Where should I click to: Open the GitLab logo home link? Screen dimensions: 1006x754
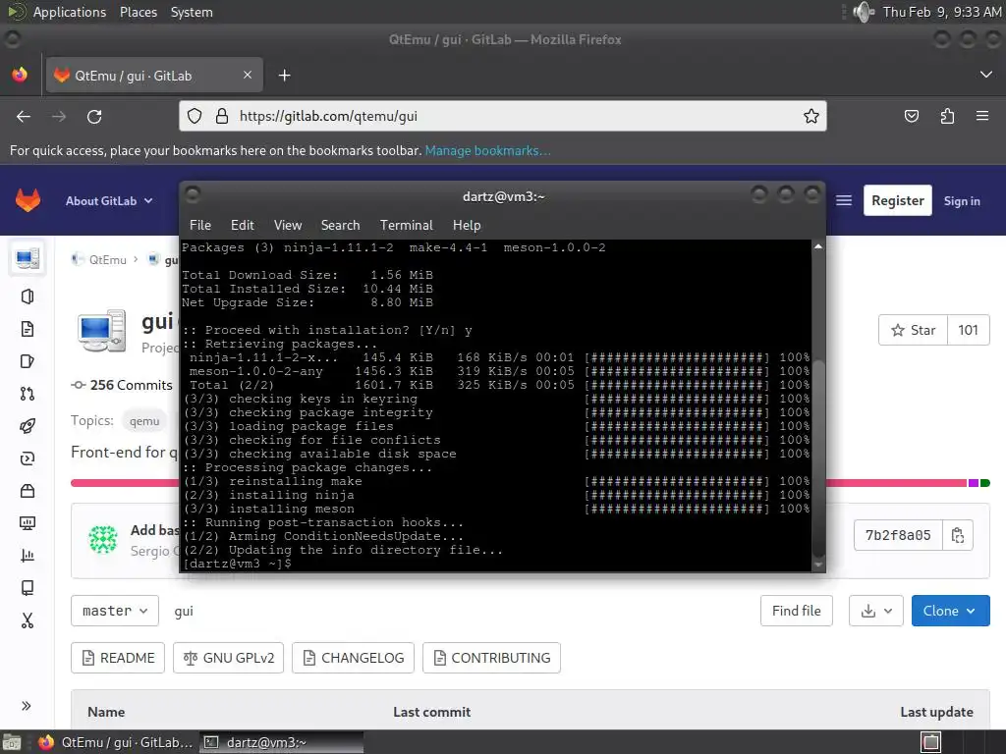tap(28, 200)
